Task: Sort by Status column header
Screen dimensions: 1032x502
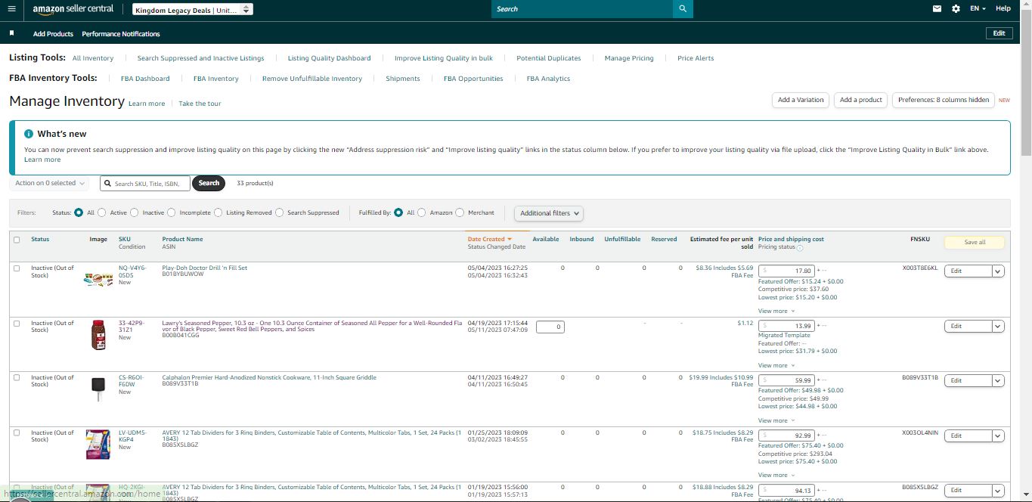Action: tap(40, 239)
